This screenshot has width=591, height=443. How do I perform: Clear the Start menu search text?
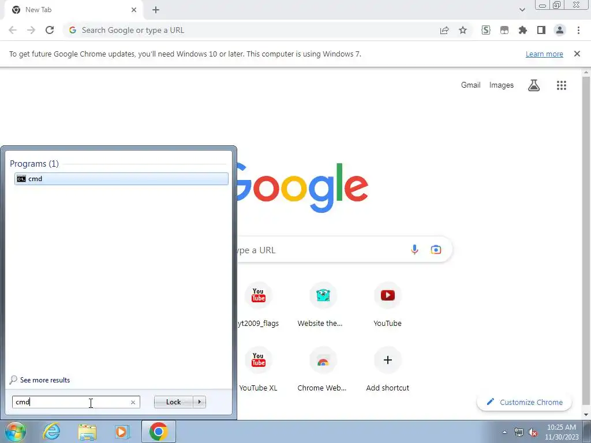pyautogui.click(x=133, y=402)
